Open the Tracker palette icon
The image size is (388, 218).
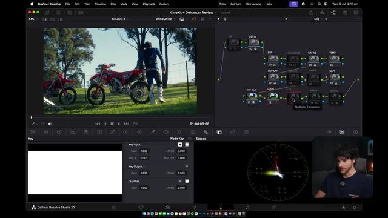click(x=179, y=132)
